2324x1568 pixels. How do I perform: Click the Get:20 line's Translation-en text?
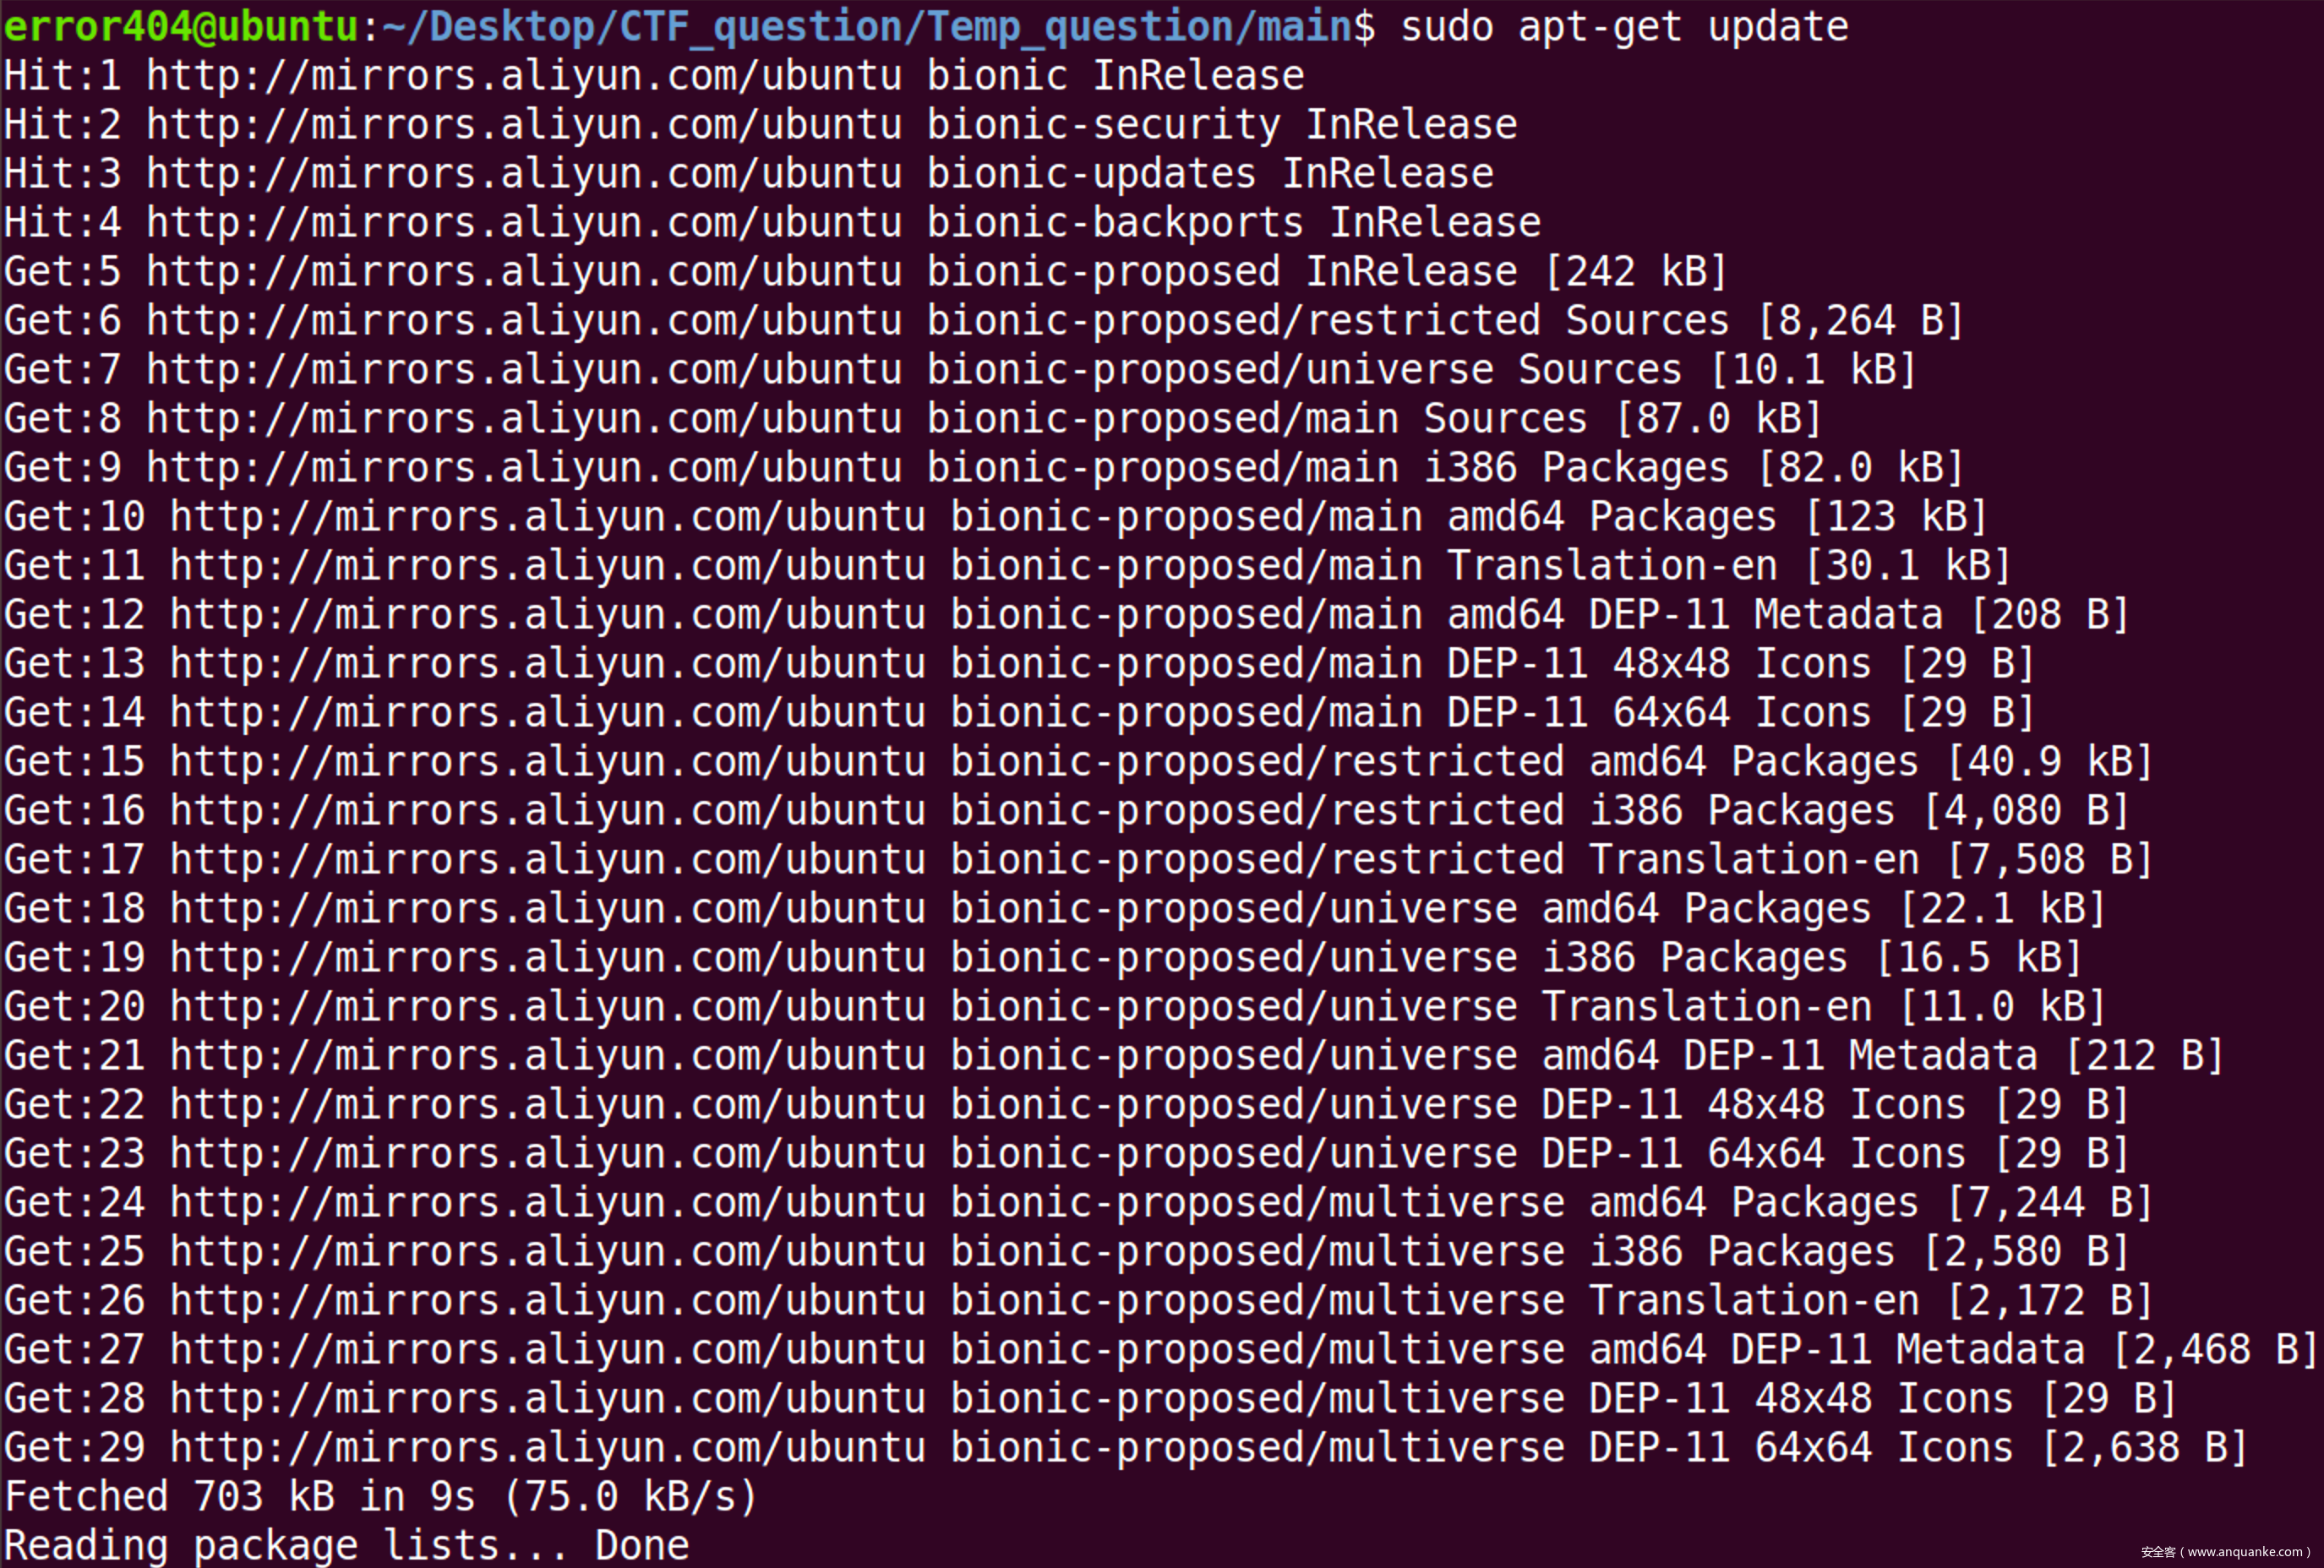click(1706, 1007)
